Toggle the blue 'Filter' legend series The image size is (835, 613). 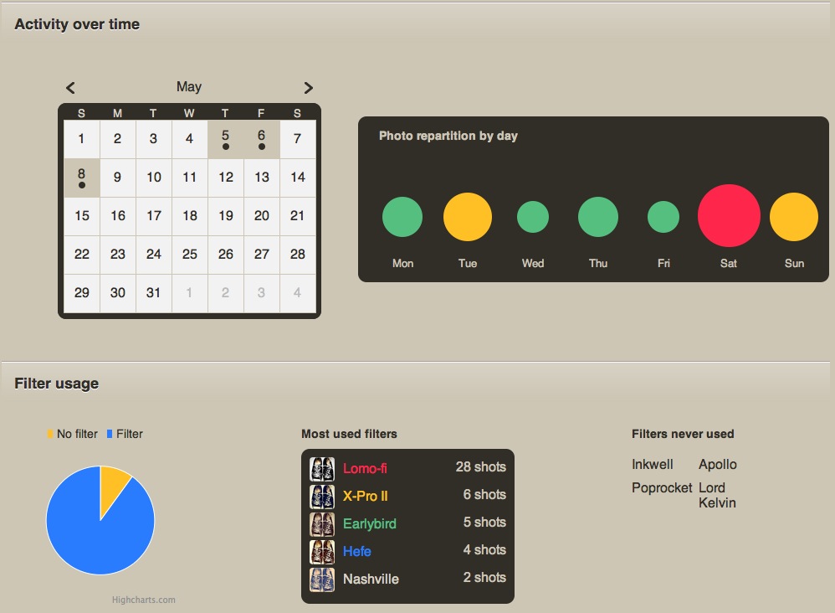click(x=125, y=434)
